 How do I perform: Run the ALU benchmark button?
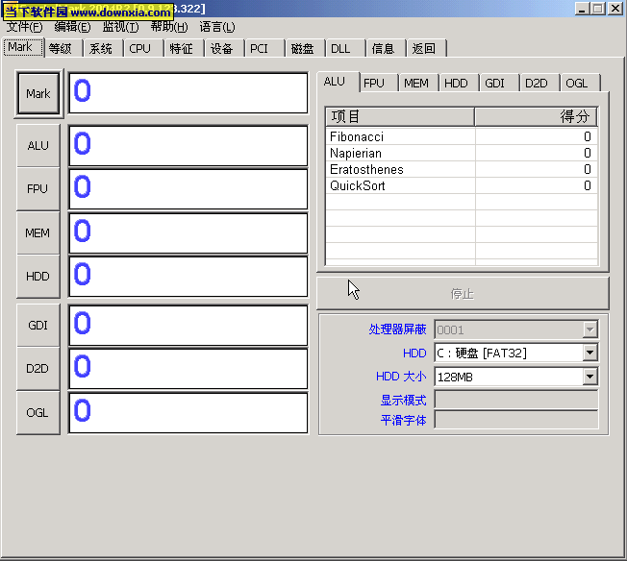click(38, 146)
